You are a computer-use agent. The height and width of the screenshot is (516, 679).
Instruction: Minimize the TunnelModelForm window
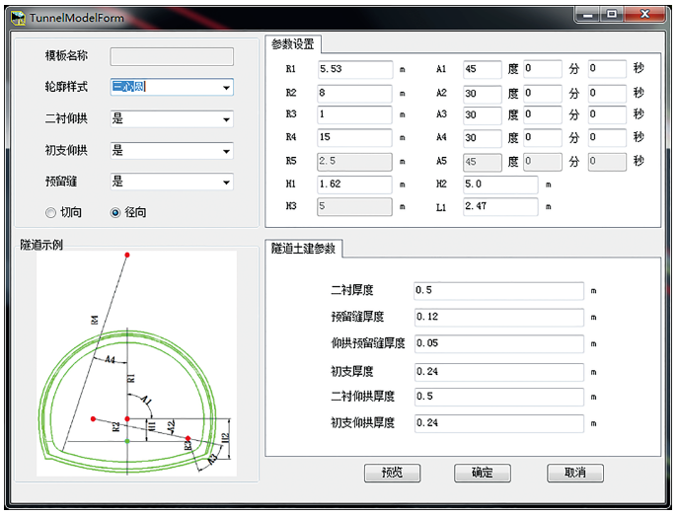pyautogui.click(x=587, y=15)
